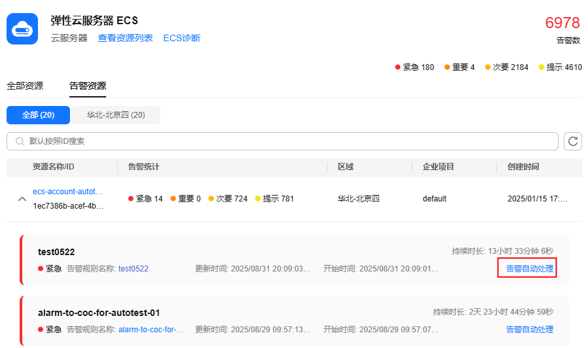This screenshot has height=348, width=588.
Task: Click the 6978 alarm count number
Action: 562,23
